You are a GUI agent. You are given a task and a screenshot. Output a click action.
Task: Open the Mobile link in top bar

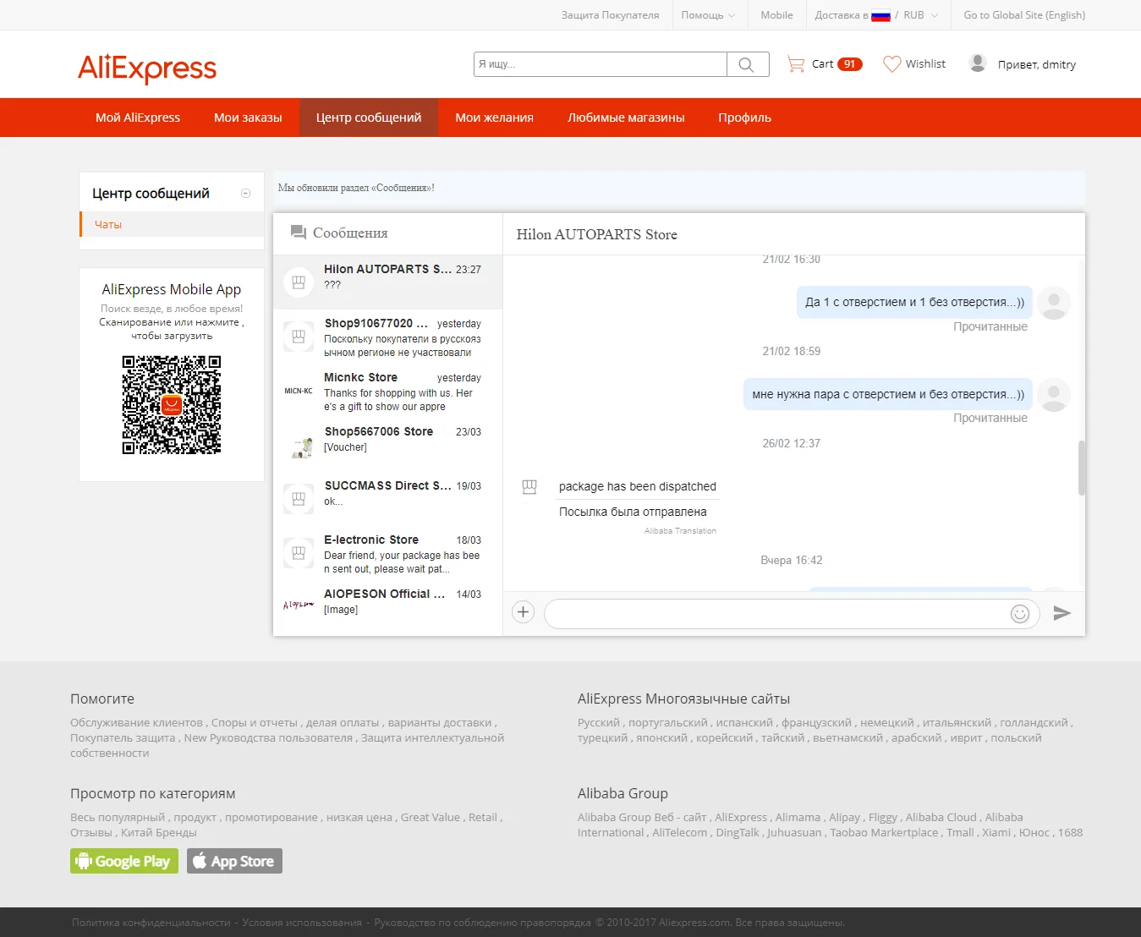776,15
